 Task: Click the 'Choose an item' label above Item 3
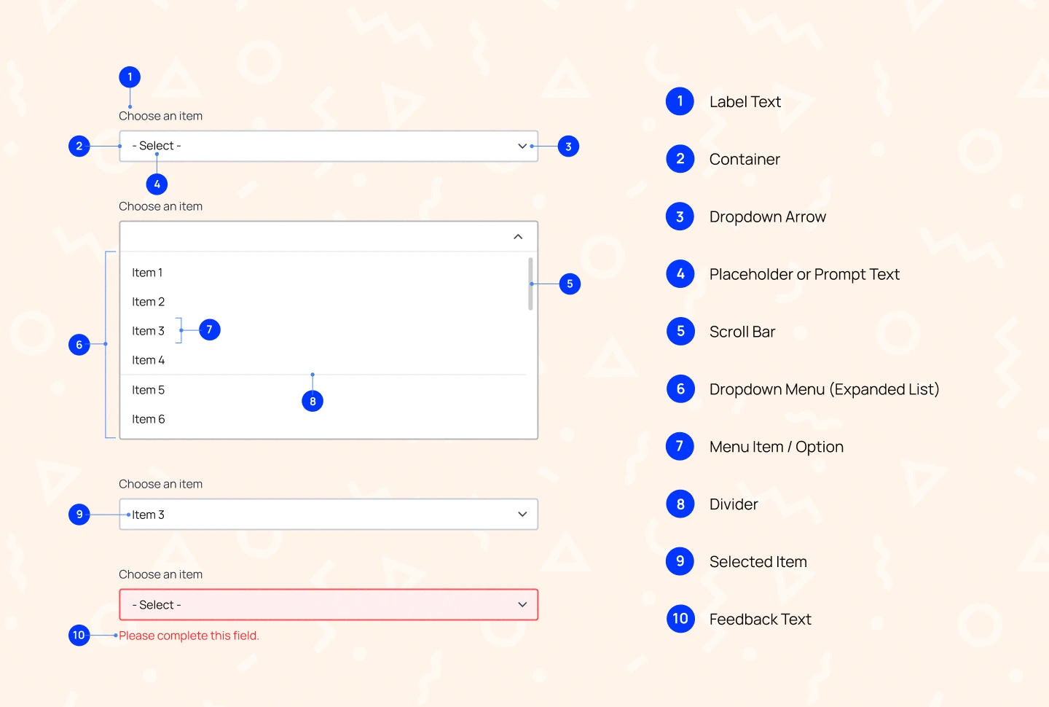[x=160, y=483]
